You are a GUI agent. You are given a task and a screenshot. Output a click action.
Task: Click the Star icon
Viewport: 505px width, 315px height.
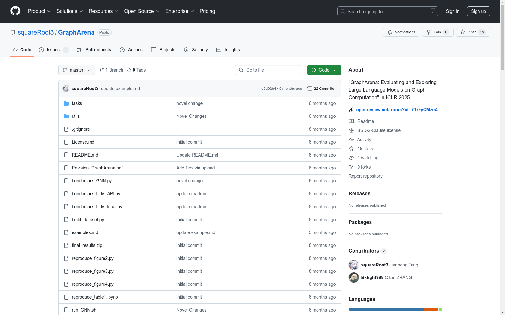tap(463, 32)
